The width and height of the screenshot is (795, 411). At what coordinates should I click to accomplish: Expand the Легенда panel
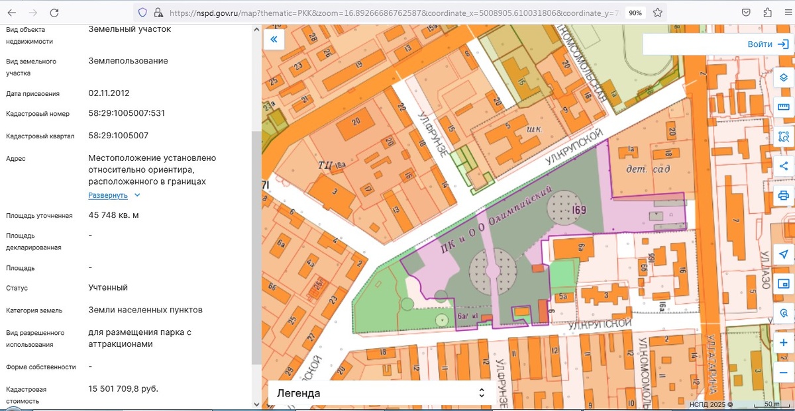380,393
